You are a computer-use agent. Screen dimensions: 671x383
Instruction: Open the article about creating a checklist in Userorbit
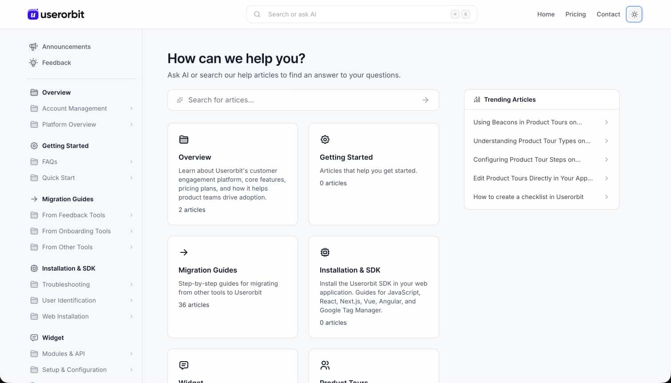coord(528,197)
